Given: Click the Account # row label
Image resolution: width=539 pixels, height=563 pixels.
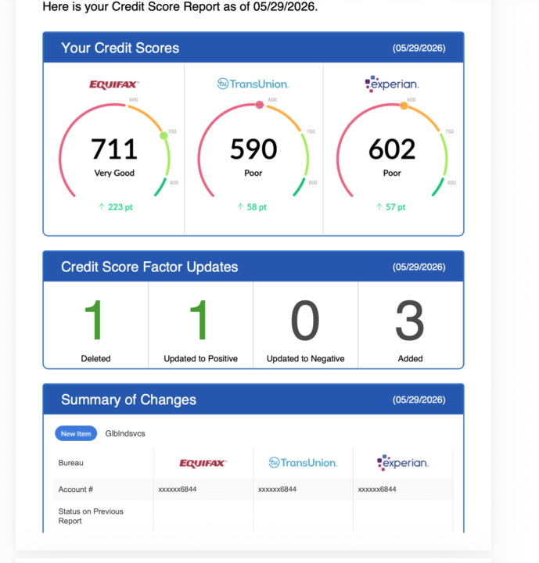Looking at the screenshot, I should coord(75,489).
